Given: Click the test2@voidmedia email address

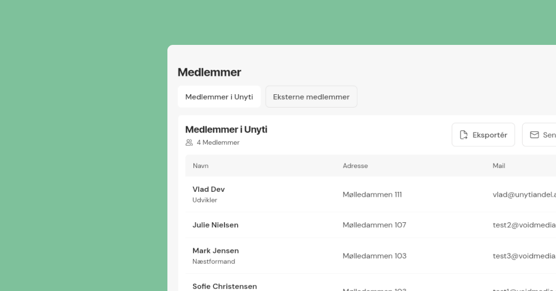Looking at the screenshot, I should (524, 225).
